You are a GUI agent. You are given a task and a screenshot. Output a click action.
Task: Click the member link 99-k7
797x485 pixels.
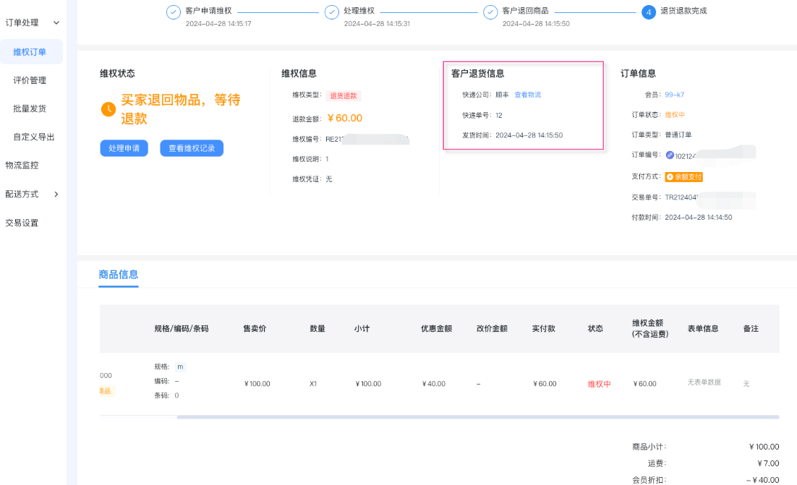[x=674, y=95]
